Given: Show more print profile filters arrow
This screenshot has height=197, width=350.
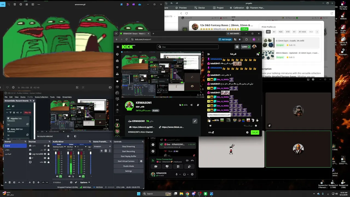Looking at the screenshot, I should pos(317,32).
